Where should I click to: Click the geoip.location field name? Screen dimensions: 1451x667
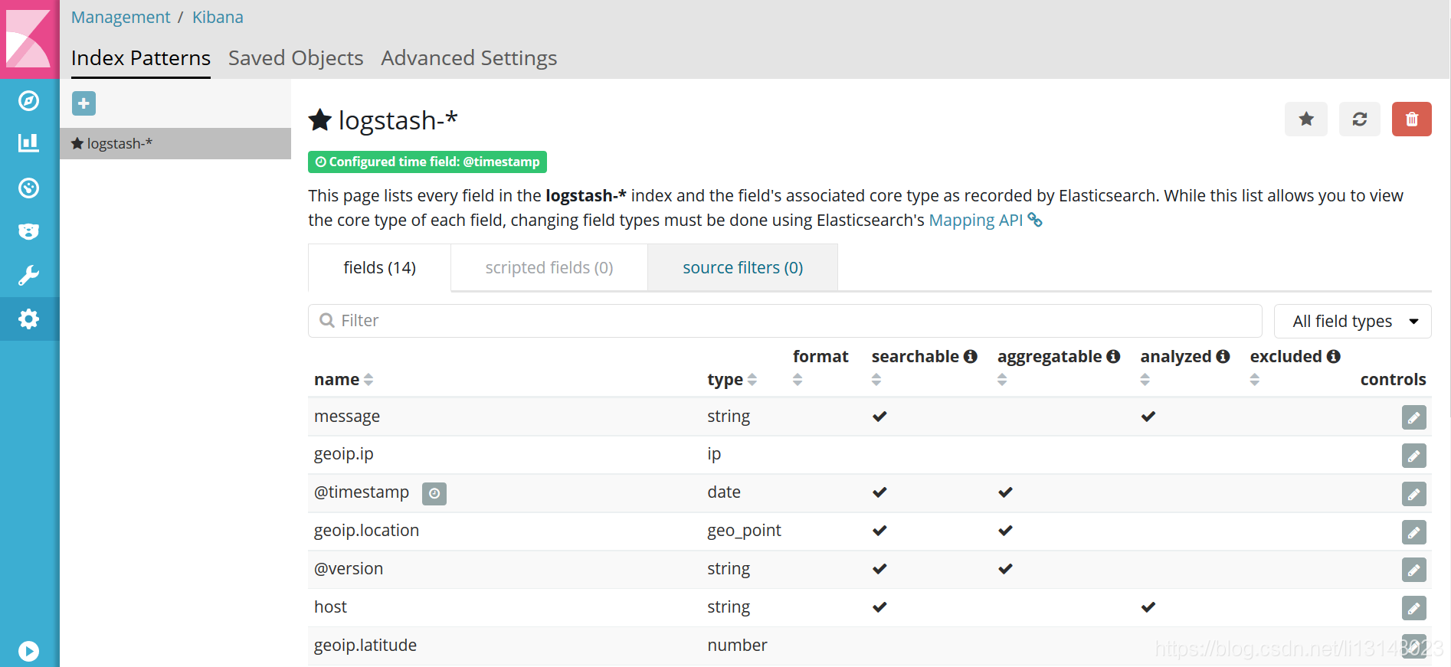click(x=366, y=531)
